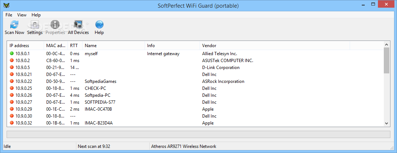
Task: Click the red status dot for 10.9.0.5
Action: (12, 67)
